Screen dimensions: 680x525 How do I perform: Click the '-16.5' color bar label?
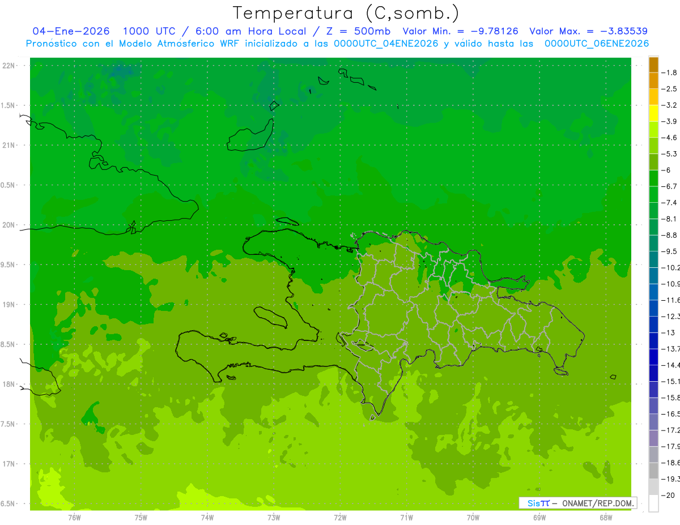[671, 414]
